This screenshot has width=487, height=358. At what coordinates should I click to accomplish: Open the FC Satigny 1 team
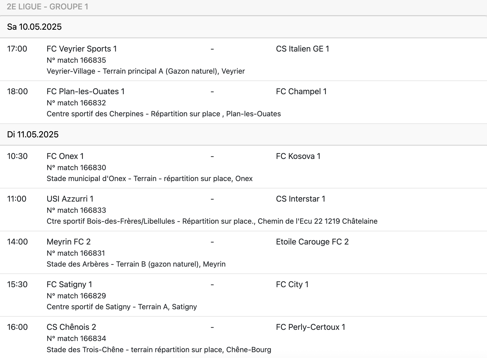tap(69, 284)
